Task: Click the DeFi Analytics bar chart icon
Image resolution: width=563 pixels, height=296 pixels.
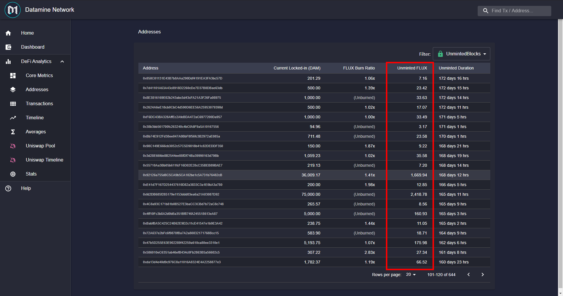Action: coord(8,62)
